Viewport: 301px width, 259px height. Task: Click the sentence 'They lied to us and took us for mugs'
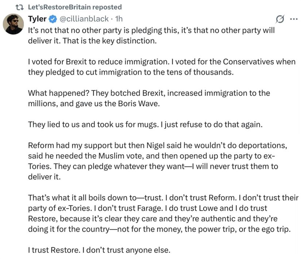click(x=93, y=124)
